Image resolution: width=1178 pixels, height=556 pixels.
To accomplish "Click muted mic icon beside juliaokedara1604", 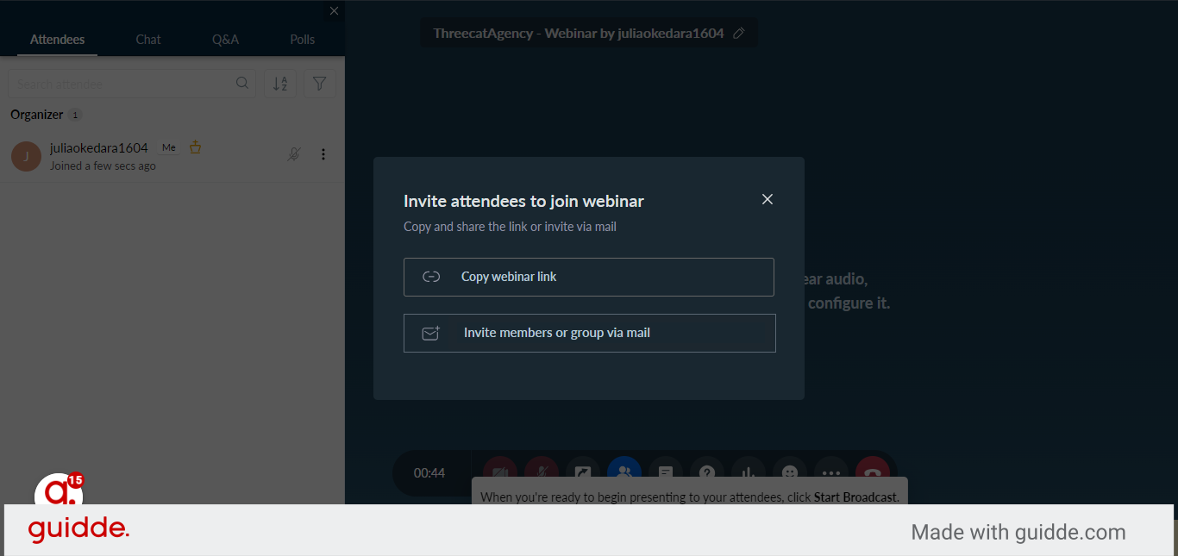I will pos(294,154).
